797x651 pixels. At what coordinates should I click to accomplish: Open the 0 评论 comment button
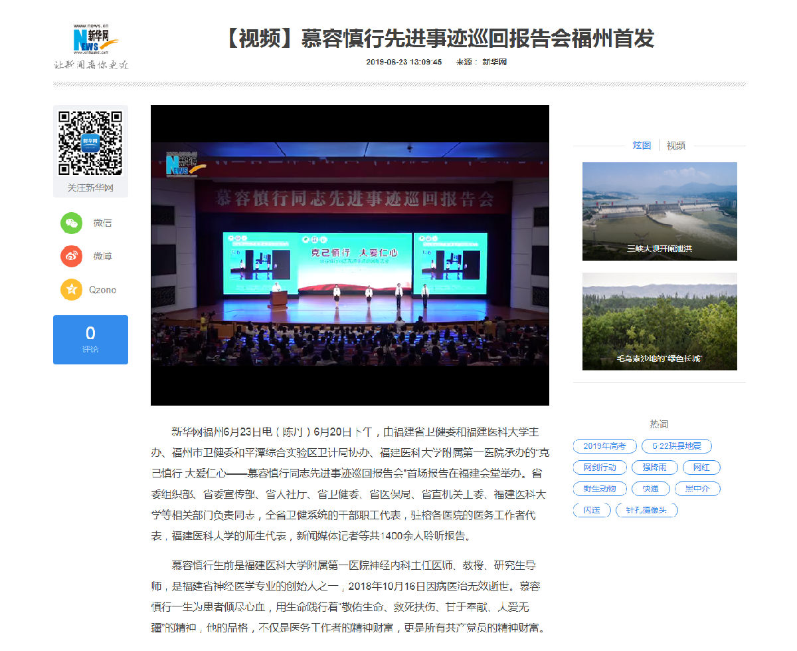coord(90,339)
